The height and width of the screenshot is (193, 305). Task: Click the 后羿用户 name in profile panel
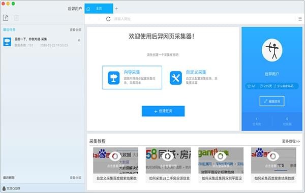tap(272, 74)
